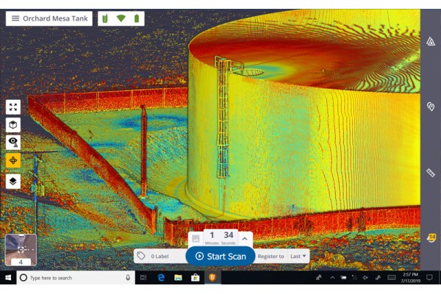The height and width of the screenshot is (294, 441).
Task: Open the People icon in the system tray
Action: click(x=319, y=278)
